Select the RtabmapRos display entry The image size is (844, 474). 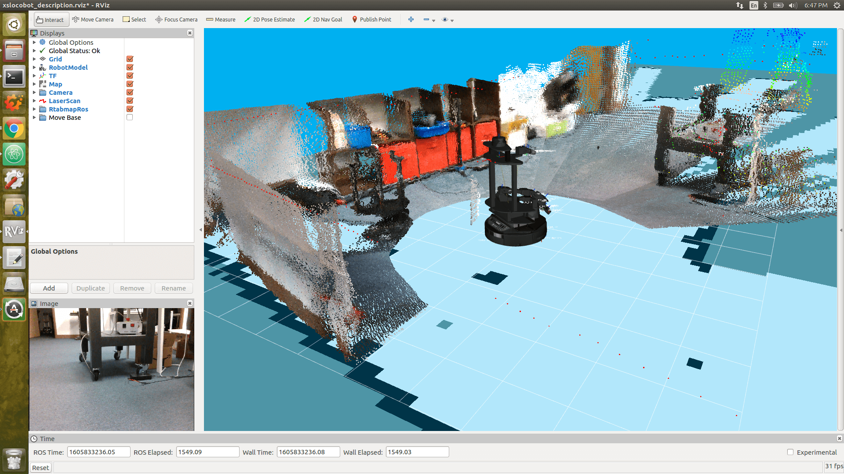click(69, 109)
